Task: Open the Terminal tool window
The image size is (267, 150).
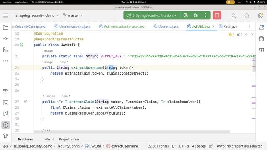Action: pyautogui.click(x=5, y=103)
